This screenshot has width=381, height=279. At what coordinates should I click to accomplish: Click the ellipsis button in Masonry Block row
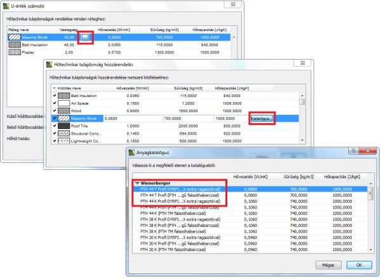(85, 37)
